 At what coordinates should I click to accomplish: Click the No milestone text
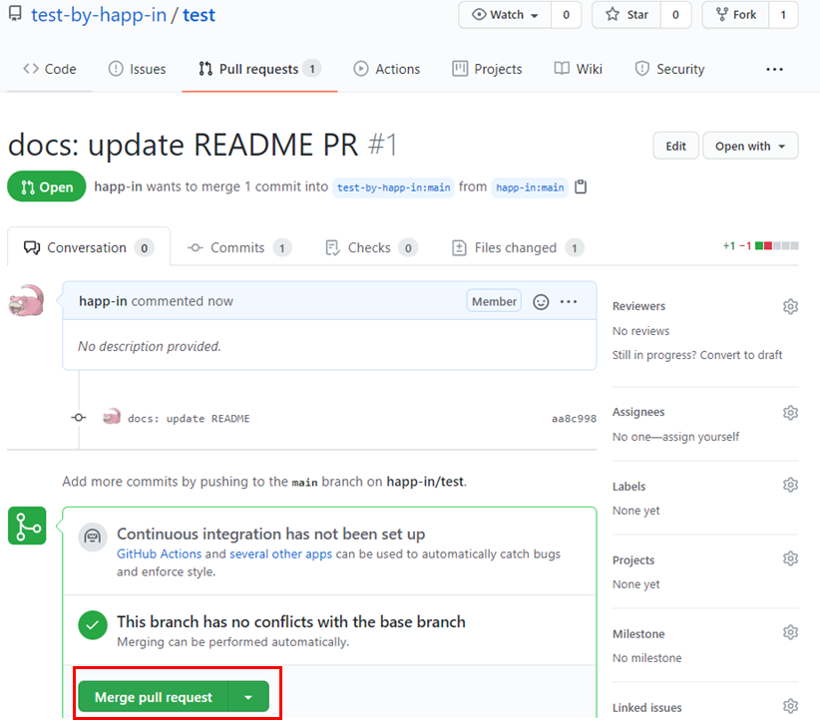click(x=646, y=658)
